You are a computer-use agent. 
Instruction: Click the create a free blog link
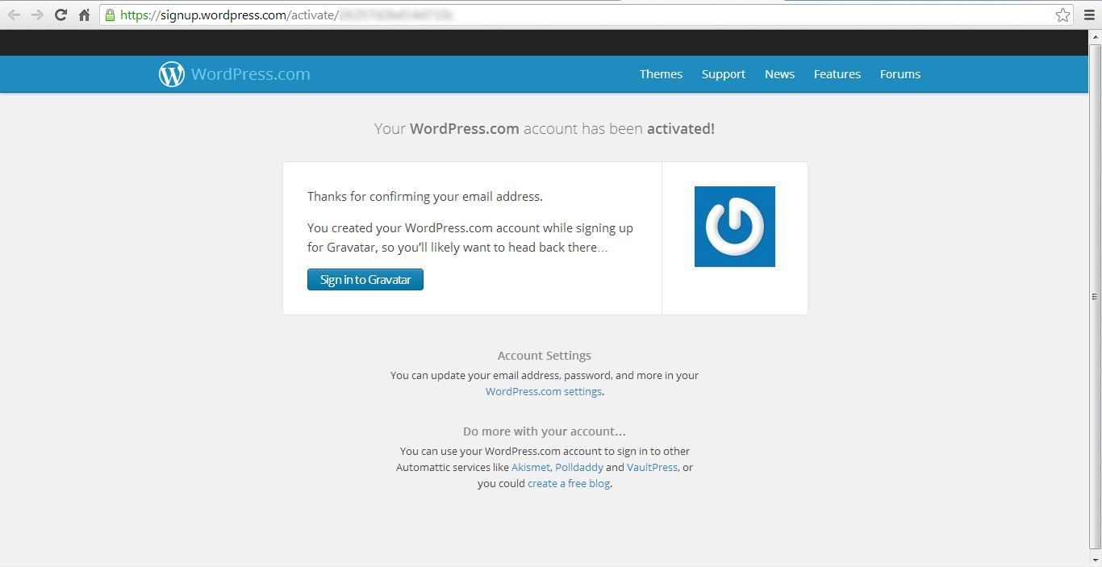[x=569, y=483]
